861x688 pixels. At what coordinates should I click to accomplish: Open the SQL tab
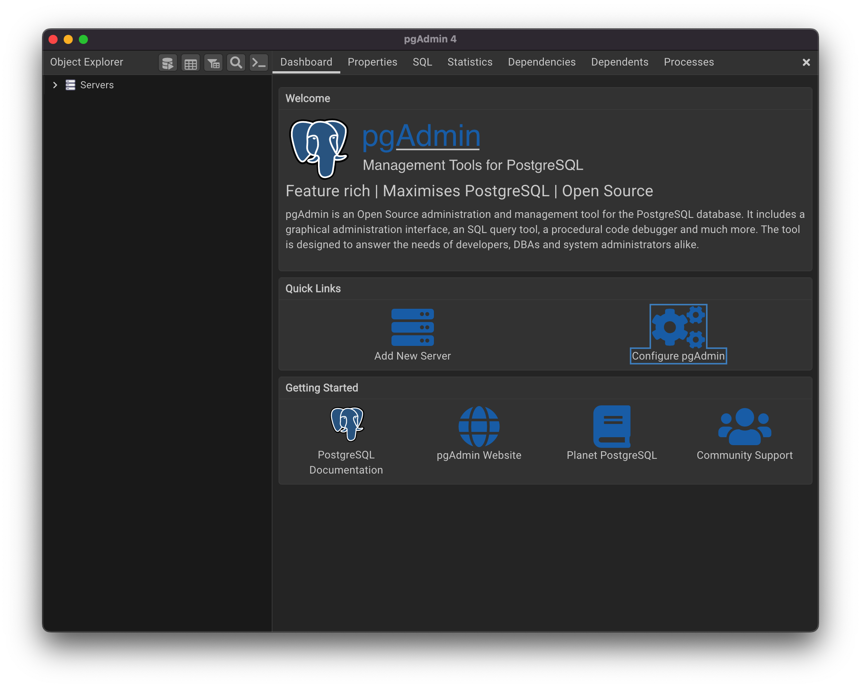[422, 62]
